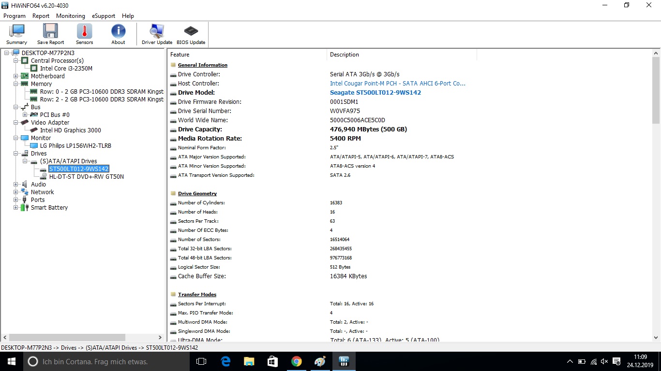Expand the Audio node
The height and width of the screenshot is (371, 661).
[x=15, y=185]
